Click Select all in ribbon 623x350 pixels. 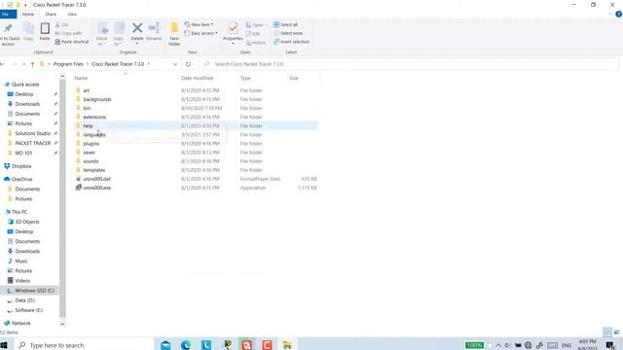click(285, 24)
